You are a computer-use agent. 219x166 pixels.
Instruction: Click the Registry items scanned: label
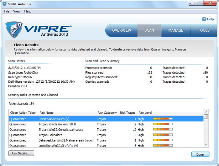[x=102, y=77]
